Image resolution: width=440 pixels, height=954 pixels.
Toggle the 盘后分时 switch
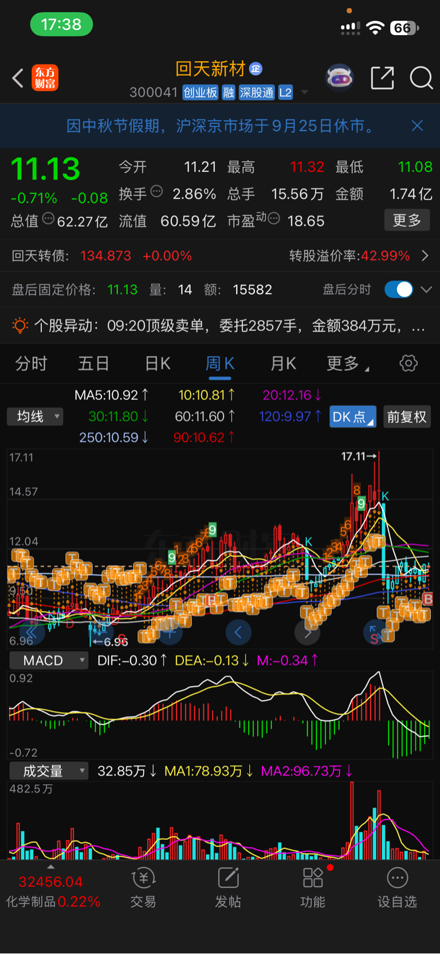399,290
